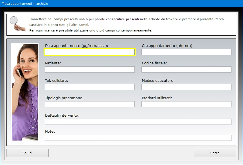
Task: Click the 'Tipologia prestazione:' label
Action: pos(64,98)
